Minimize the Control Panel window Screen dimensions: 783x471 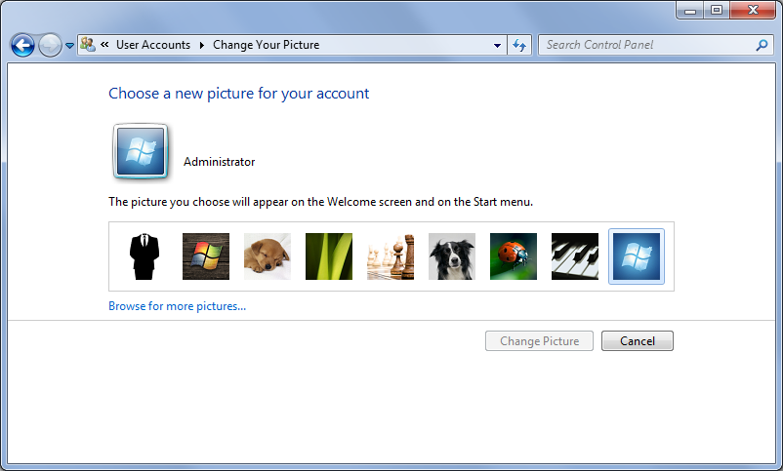690,10
